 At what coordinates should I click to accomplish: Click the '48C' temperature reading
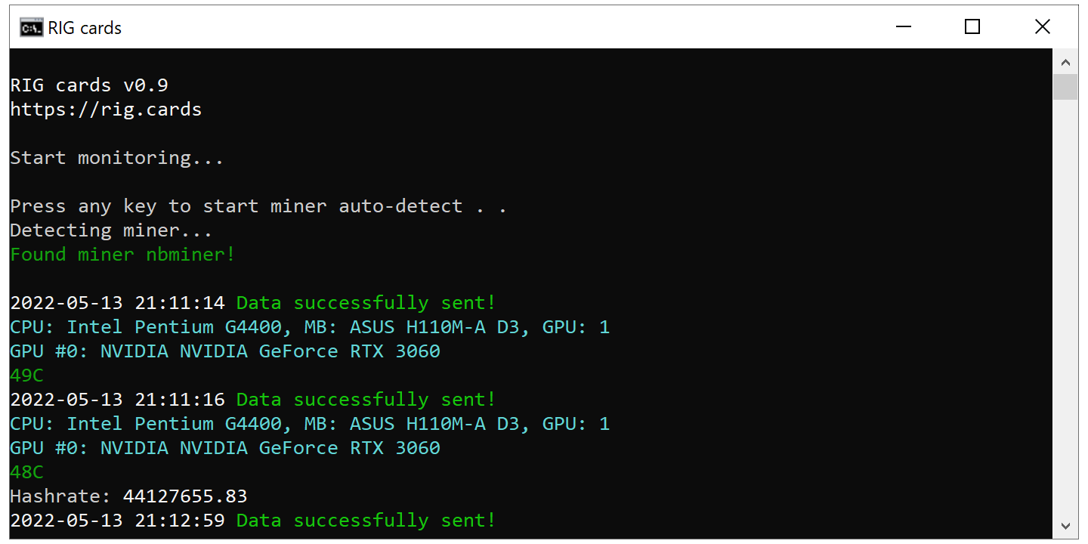point(26,471)
